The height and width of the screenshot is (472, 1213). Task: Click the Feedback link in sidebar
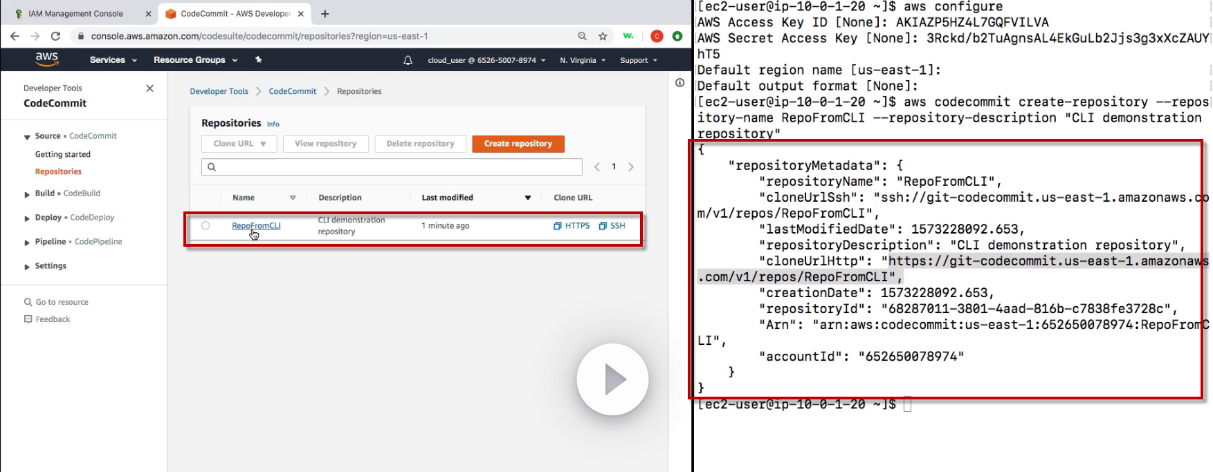coord(47,319)
